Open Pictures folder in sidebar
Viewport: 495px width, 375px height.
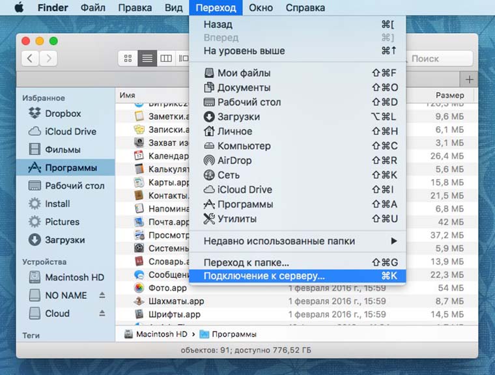[x=66, y=221]
